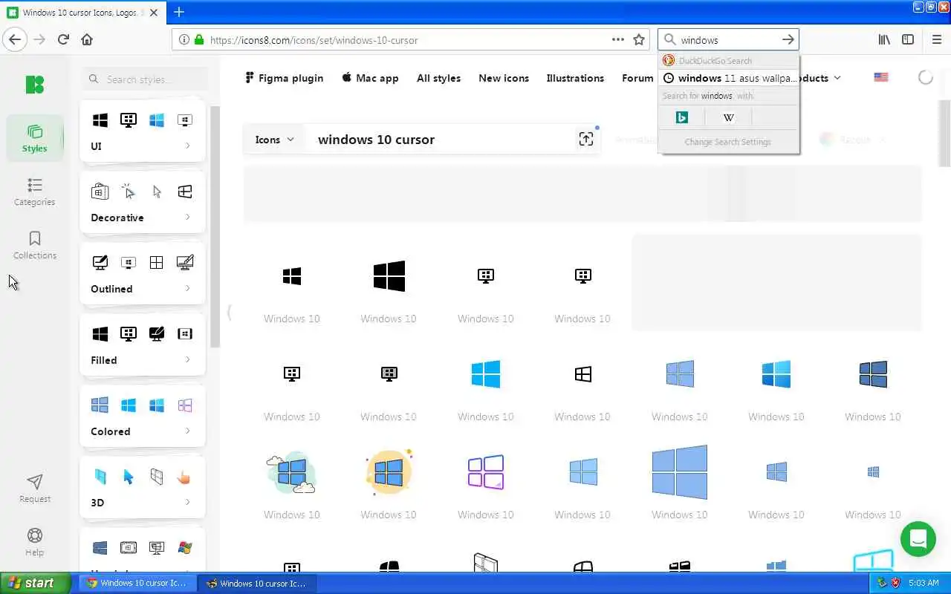Click the style list scrollbar
The height and width of the screenshot is (594, 951).
(215, 226)
